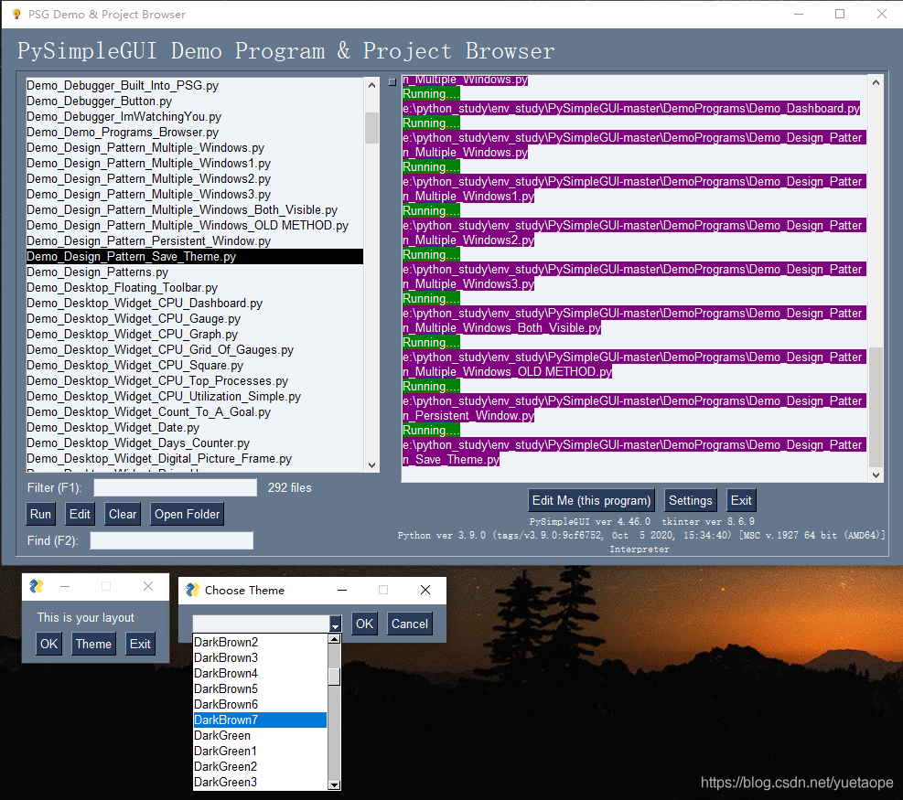Image resolution: width=903 pixels, height=800 pixels.
Task: Click output pane scrollbar down arrow
Action: pyautogui.click(x=876, y=475)
